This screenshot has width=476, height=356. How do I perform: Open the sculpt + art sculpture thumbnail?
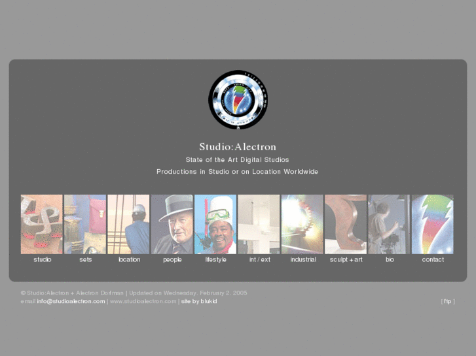[x=346, y=224]
